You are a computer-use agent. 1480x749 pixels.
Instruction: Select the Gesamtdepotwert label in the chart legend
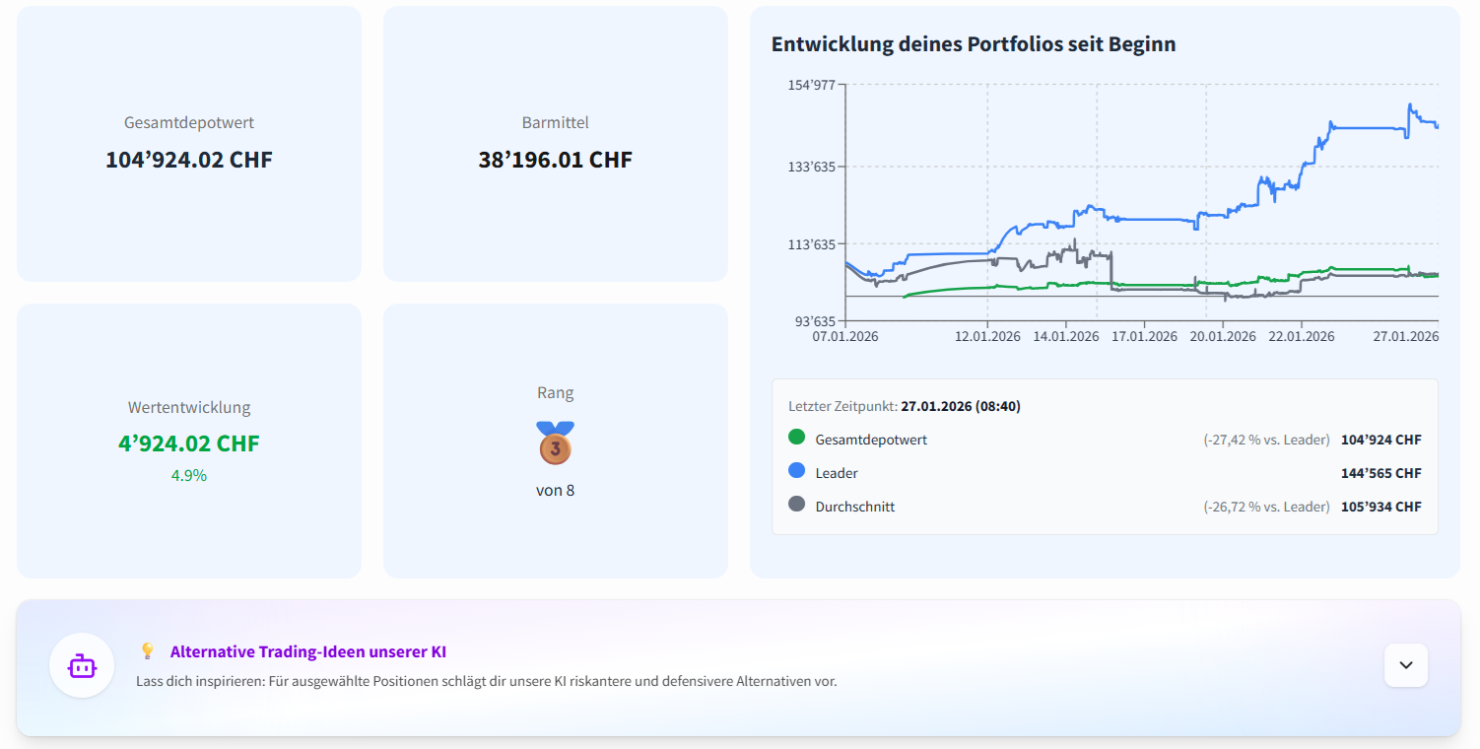click(x=871, y=440)
